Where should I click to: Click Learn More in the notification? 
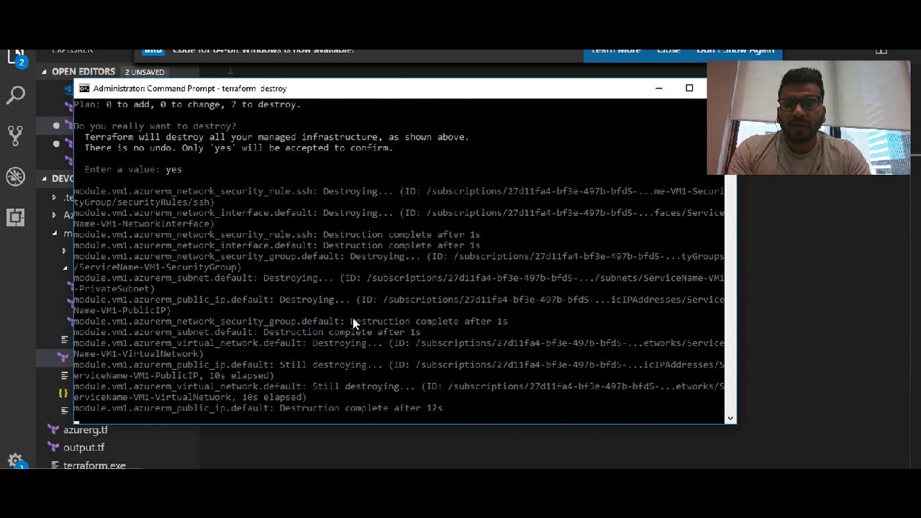[616, 51]
